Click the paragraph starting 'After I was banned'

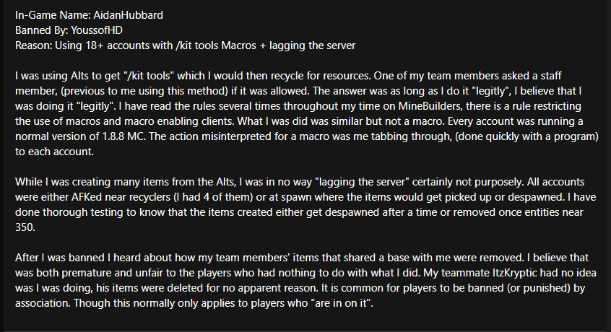(305, 281)
